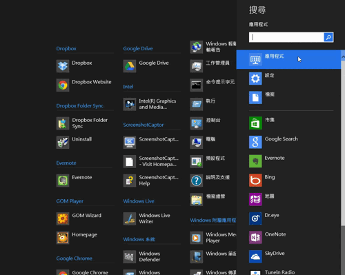
Task: Open Intel(R) Graphics and Media app
Action: 150,104
